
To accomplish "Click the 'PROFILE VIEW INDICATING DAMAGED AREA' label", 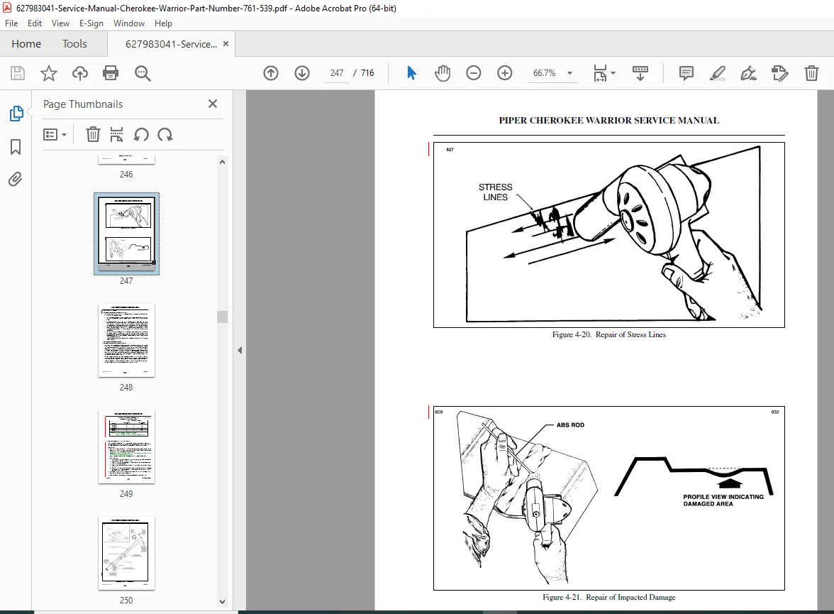I will [x=723, y=500].
